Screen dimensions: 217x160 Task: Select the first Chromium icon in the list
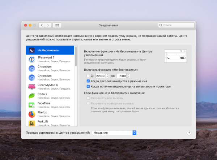click(x=32, y=68)
